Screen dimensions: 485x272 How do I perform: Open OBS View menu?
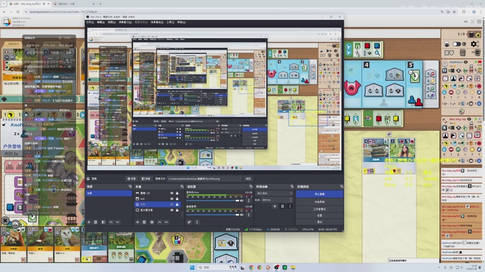tap(112, 22)
